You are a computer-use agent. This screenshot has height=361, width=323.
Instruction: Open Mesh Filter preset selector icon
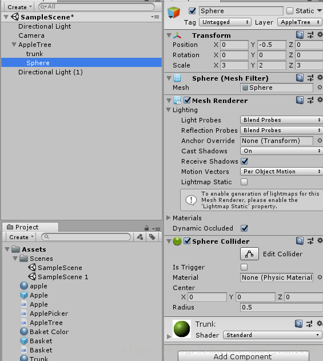[310, 78]
